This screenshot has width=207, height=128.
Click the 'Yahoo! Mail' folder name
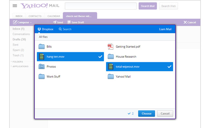click(x=123, y=76)
